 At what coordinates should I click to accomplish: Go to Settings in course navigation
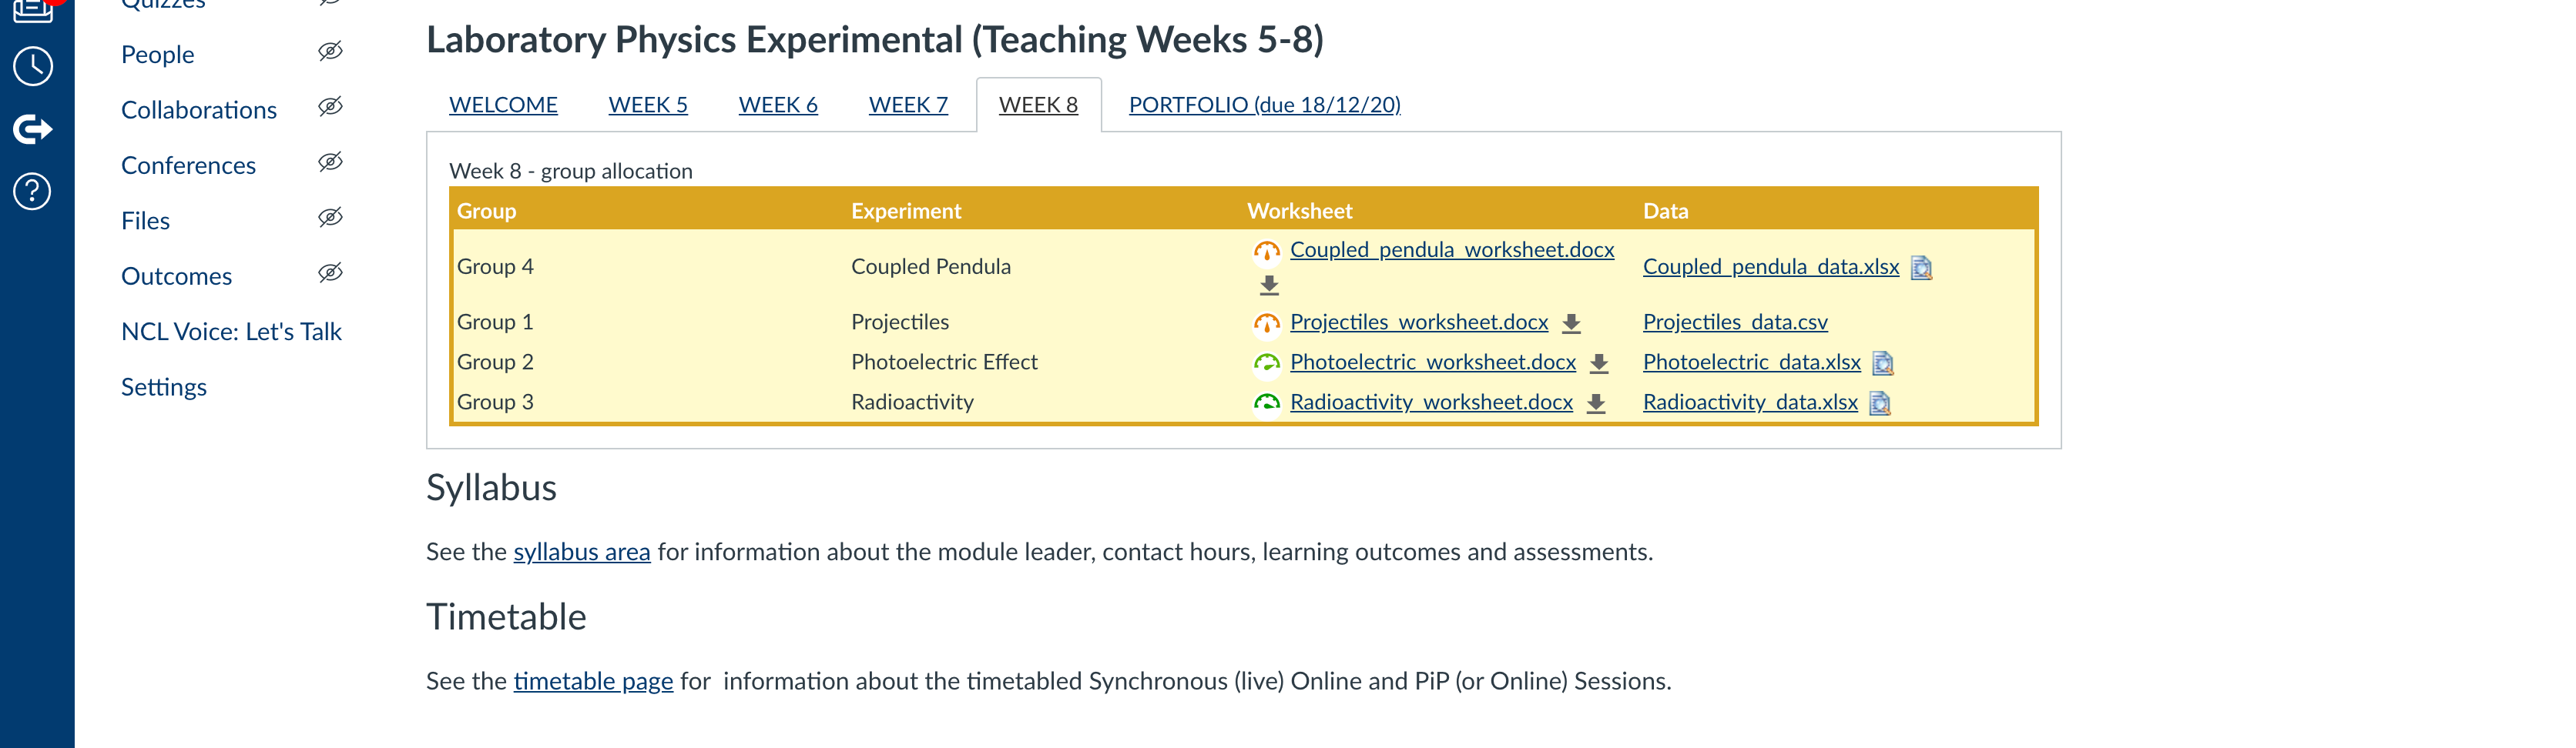tap(164, 388)
